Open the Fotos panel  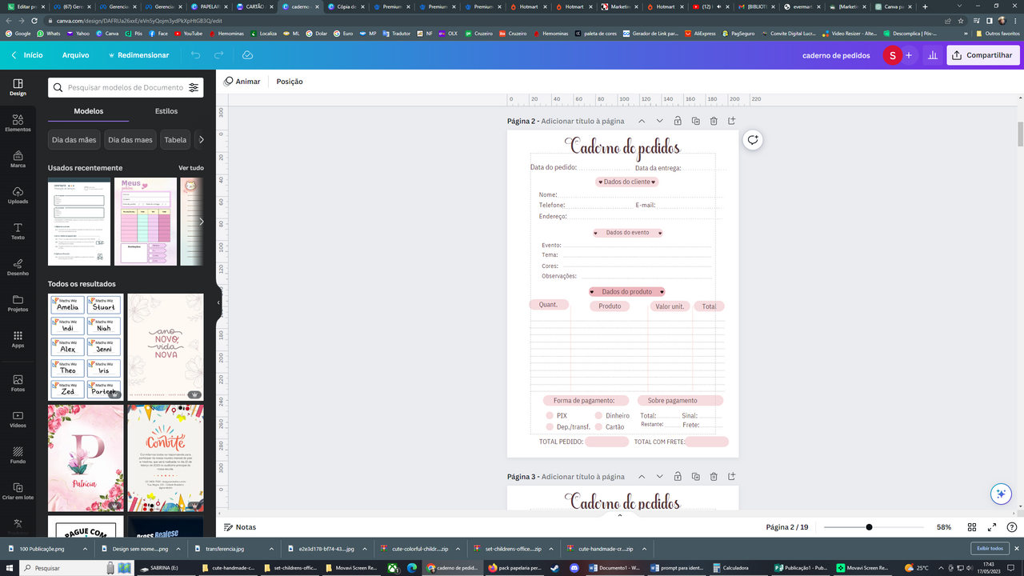(x=18, y=383)
